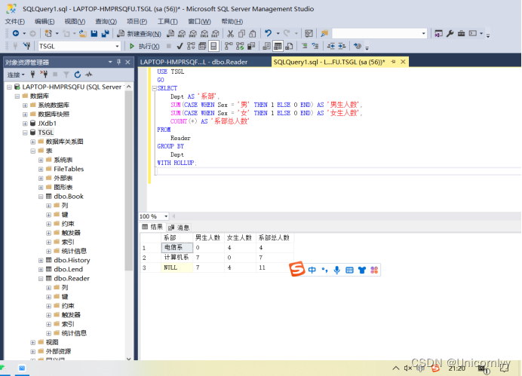This screenshot has width=522, height=376.
Task: Click the toolbox icon in top toolbar
Action: [462, 33]
